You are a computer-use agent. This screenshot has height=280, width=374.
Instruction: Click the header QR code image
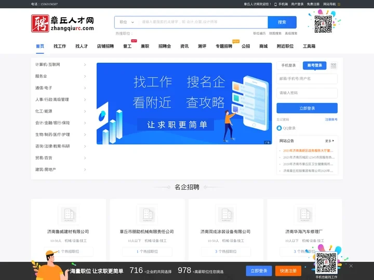point(323,24)
